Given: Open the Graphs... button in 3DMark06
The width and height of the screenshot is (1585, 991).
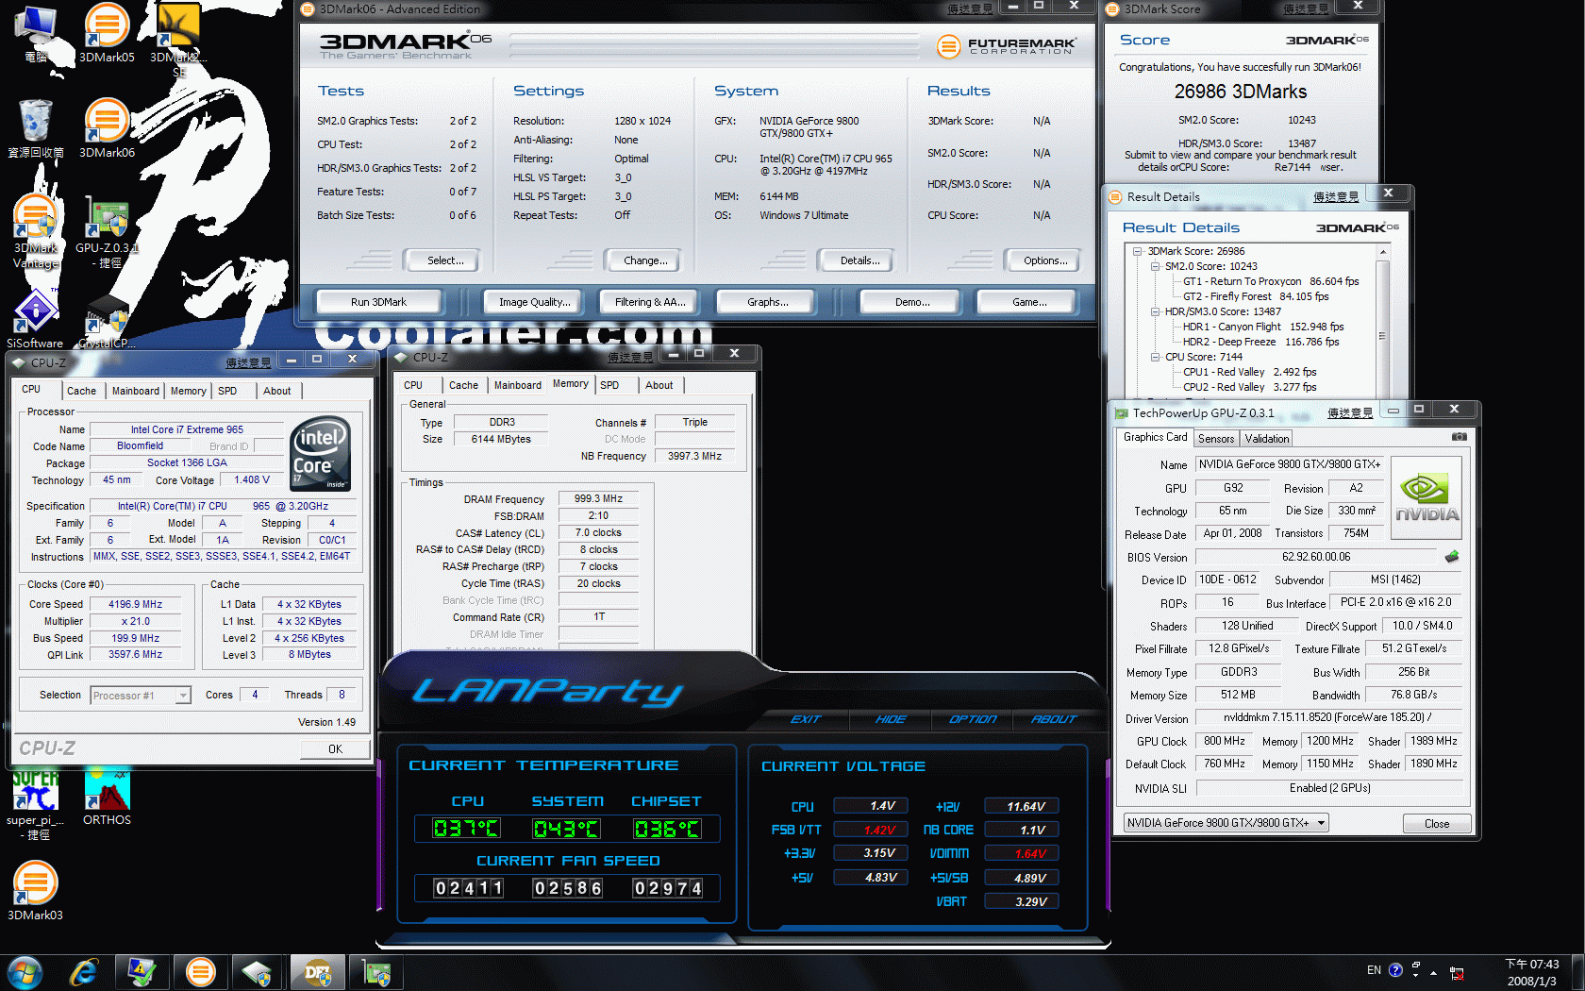Looking at the screenshot, I should (767, 302).
